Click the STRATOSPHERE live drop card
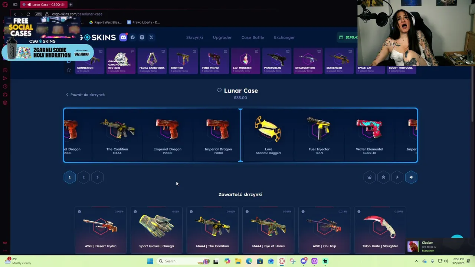Viewport: 475px width, 267px height. [308, 61]
